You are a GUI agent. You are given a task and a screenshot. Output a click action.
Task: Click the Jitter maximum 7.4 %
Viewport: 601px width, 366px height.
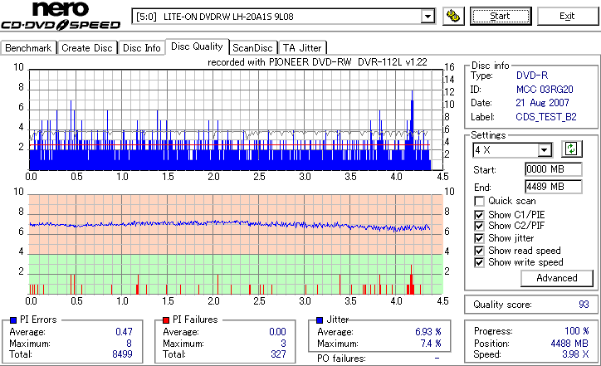(x=431, y=344)
